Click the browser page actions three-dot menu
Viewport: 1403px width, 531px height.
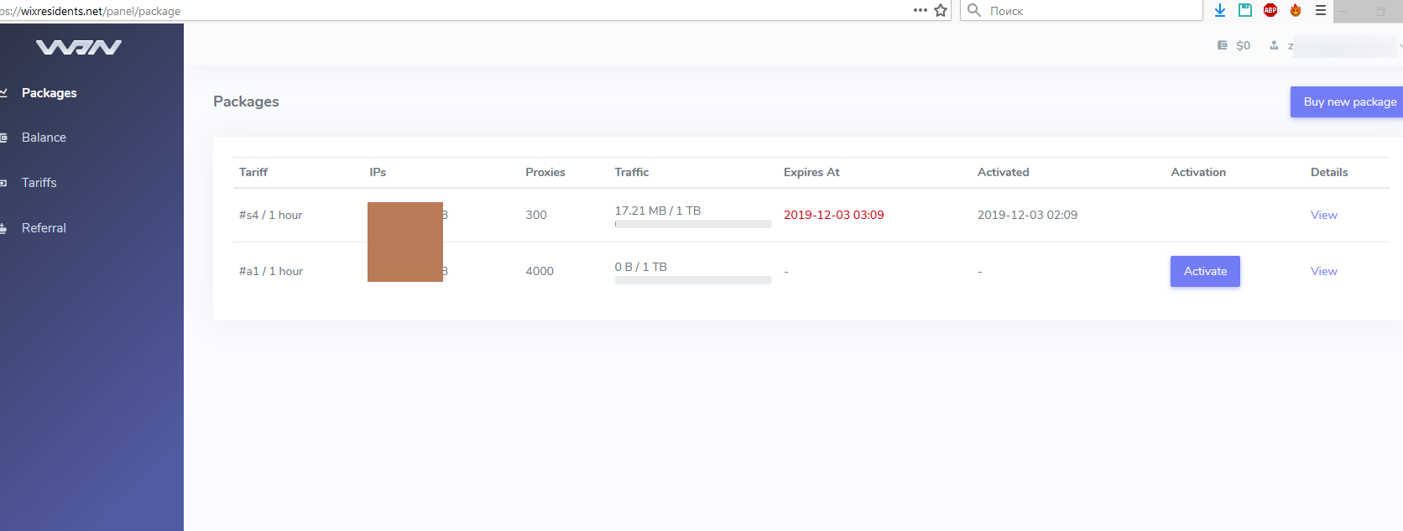(x=921, y=10)
